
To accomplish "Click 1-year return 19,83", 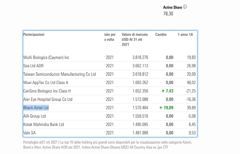I will tap(191, 57).
